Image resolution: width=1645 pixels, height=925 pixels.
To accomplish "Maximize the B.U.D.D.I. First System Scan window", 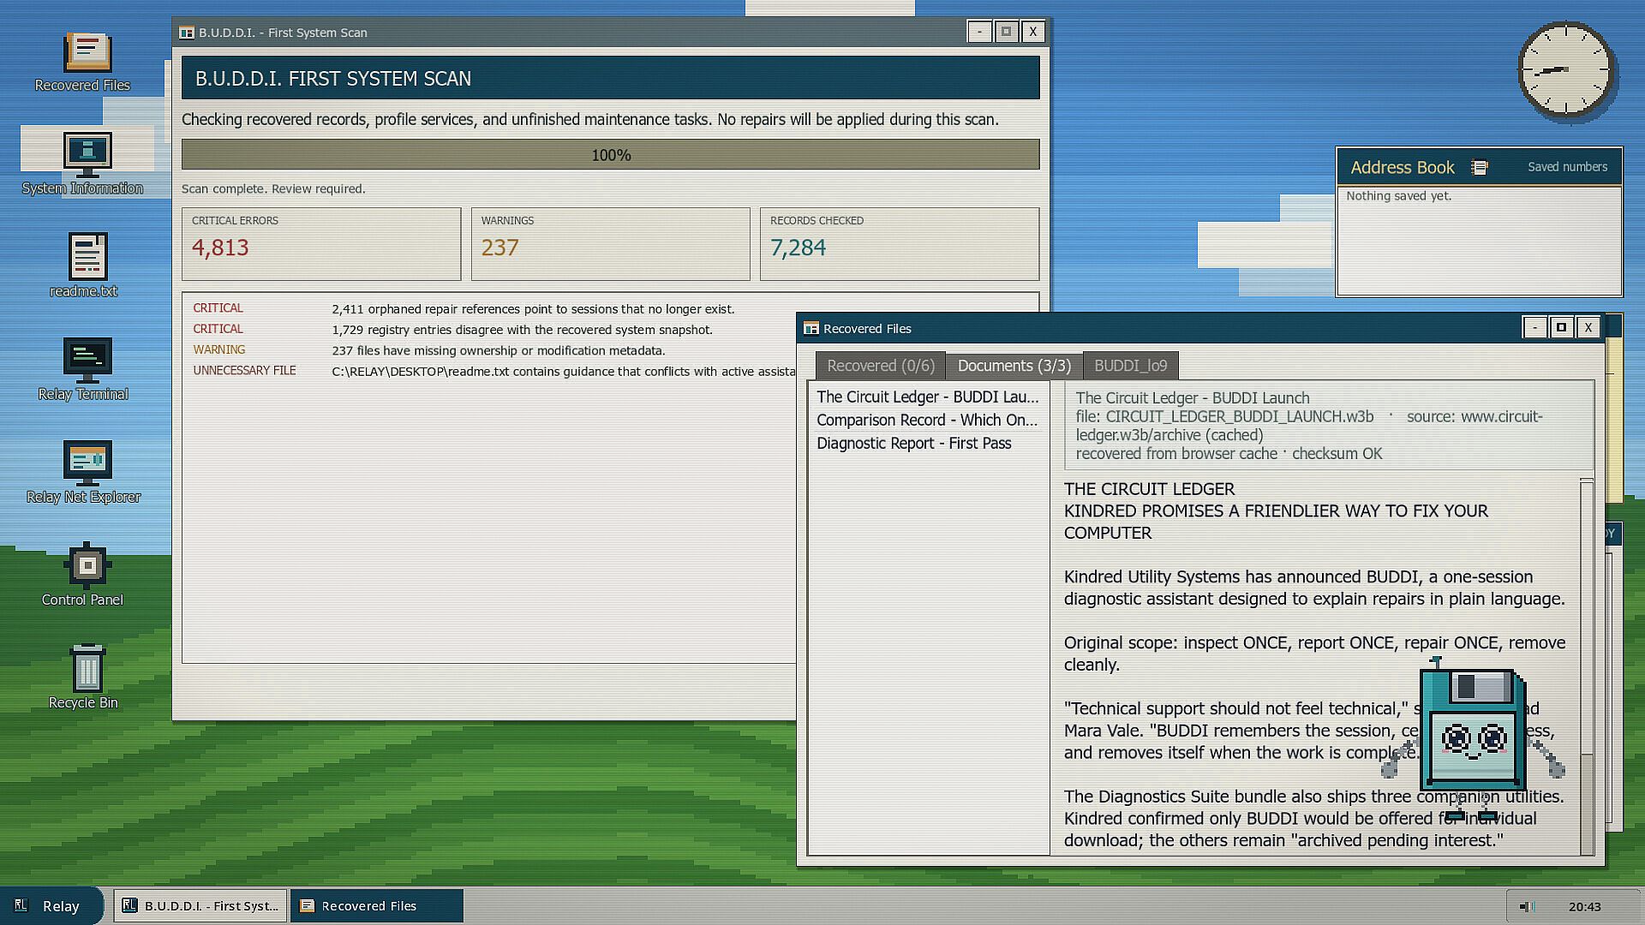I will point(1006,33).
